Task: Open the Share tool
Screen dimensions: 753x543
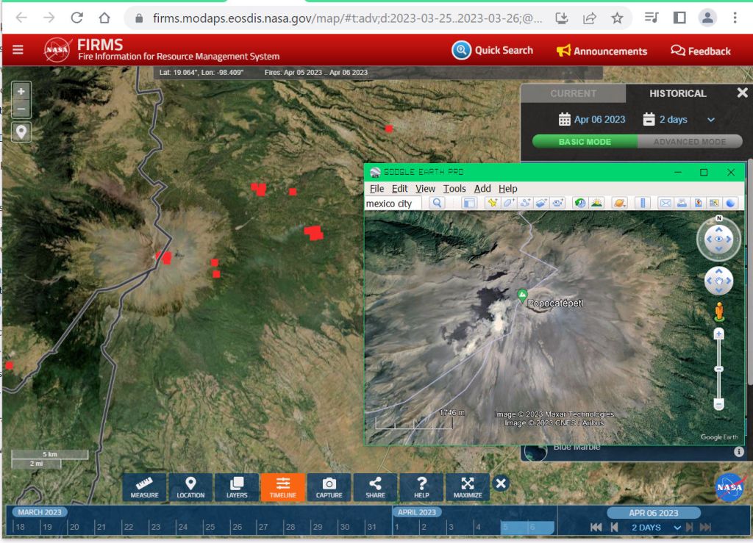Action: (375, 486)
